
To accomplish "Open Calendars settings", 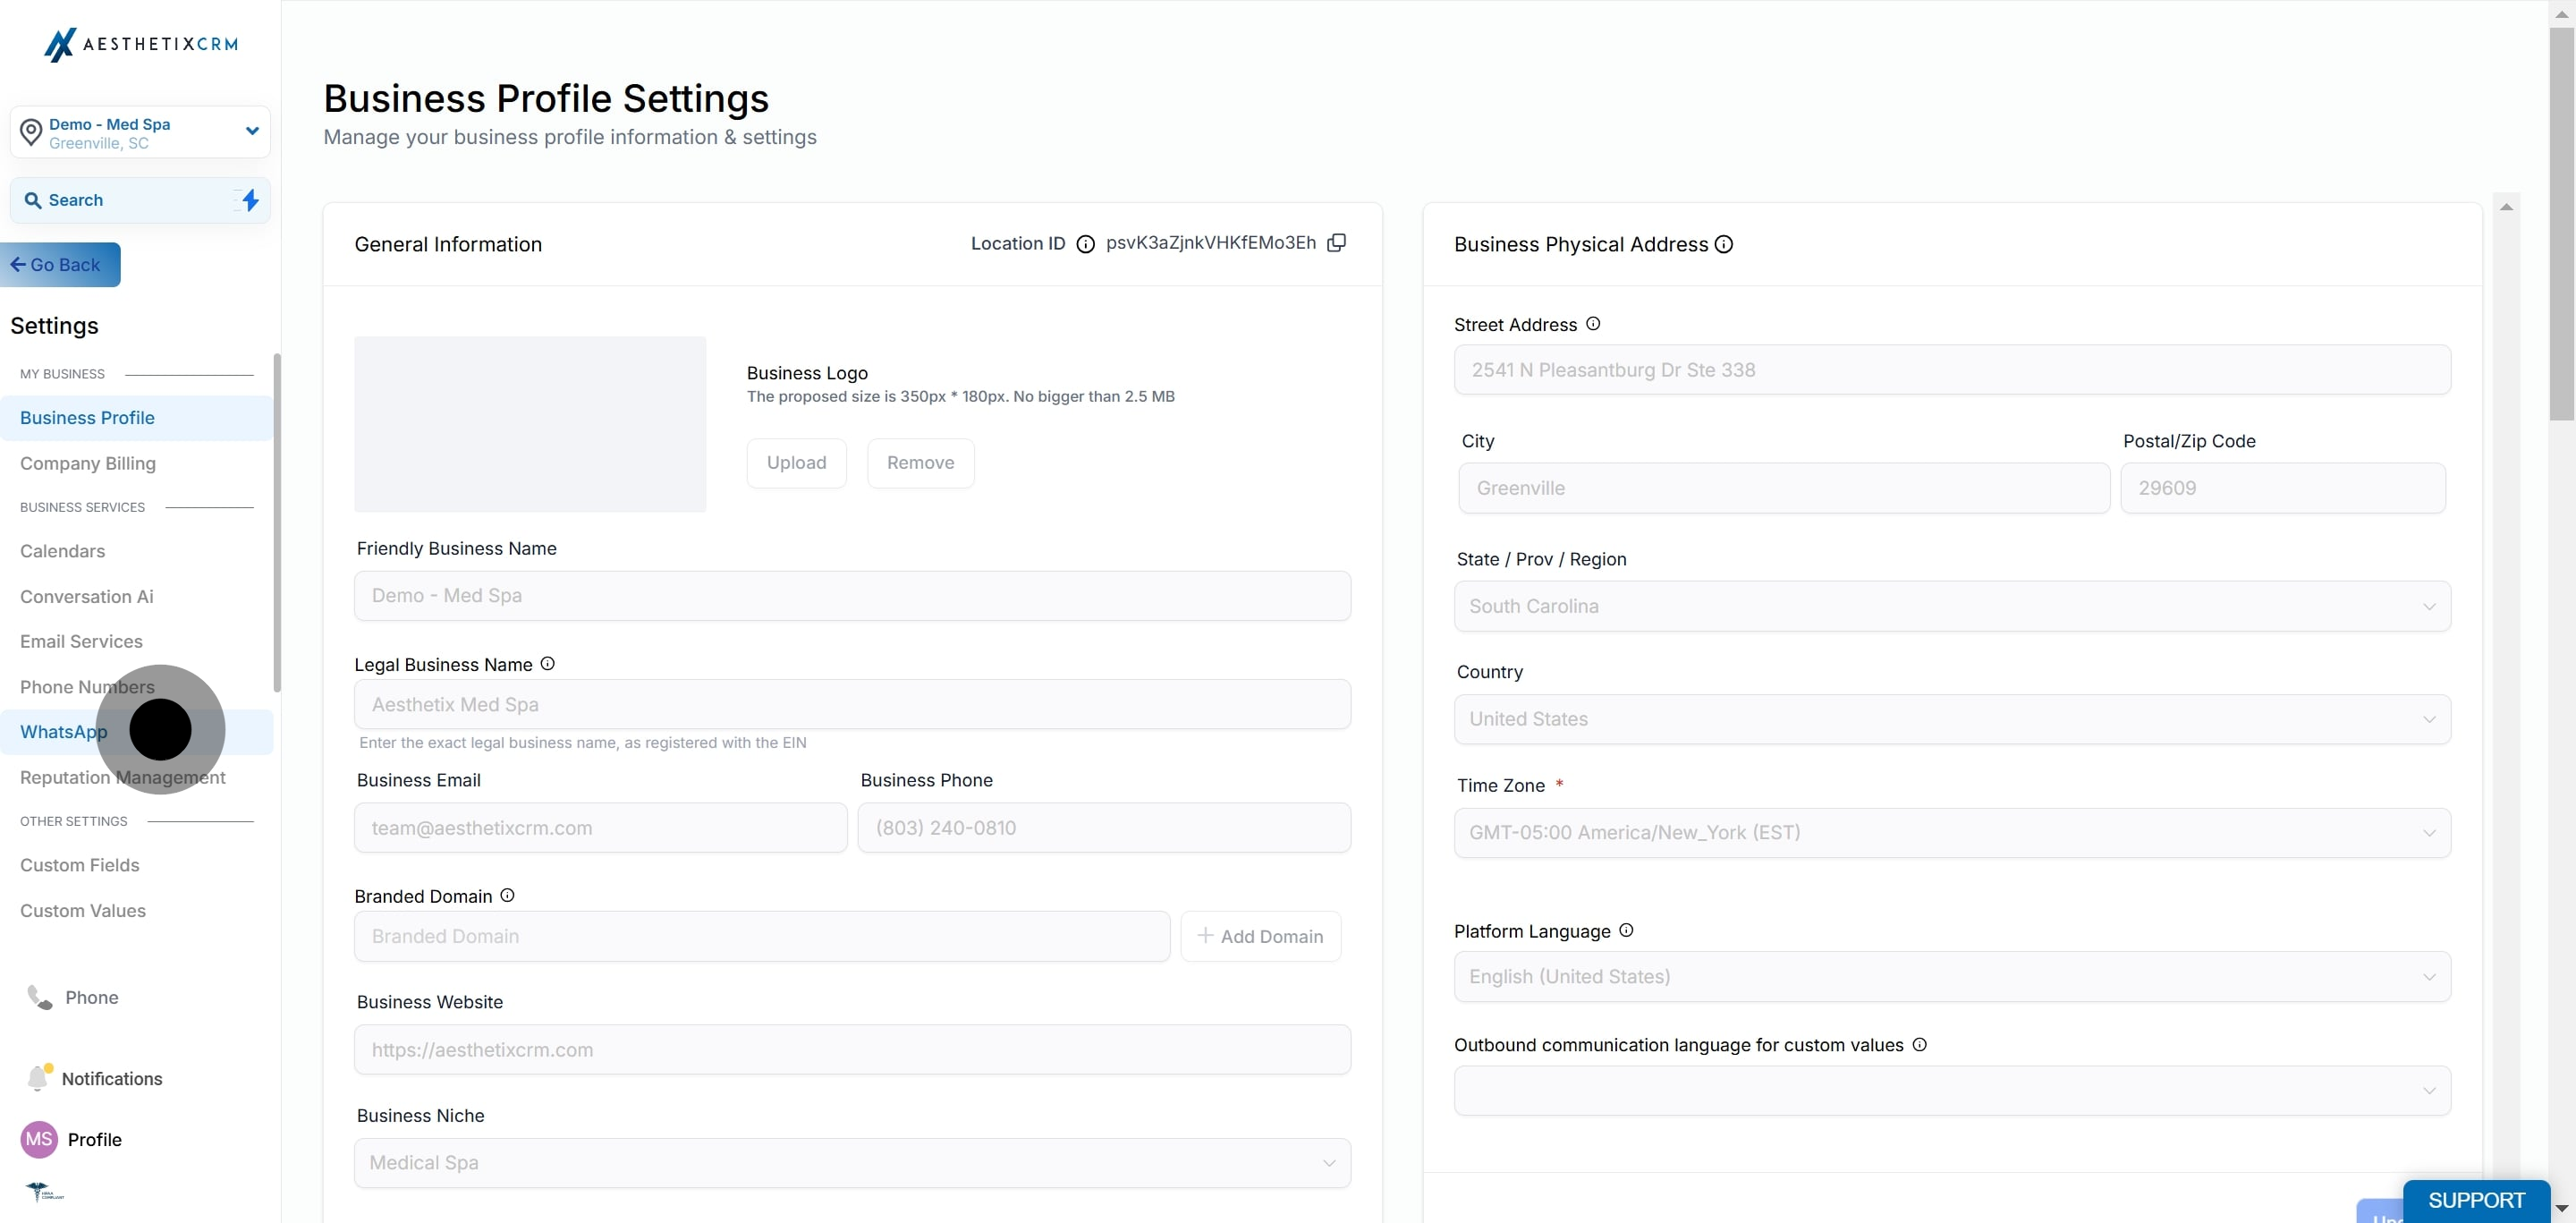I will pyautogui.click(x=136, y=551).
